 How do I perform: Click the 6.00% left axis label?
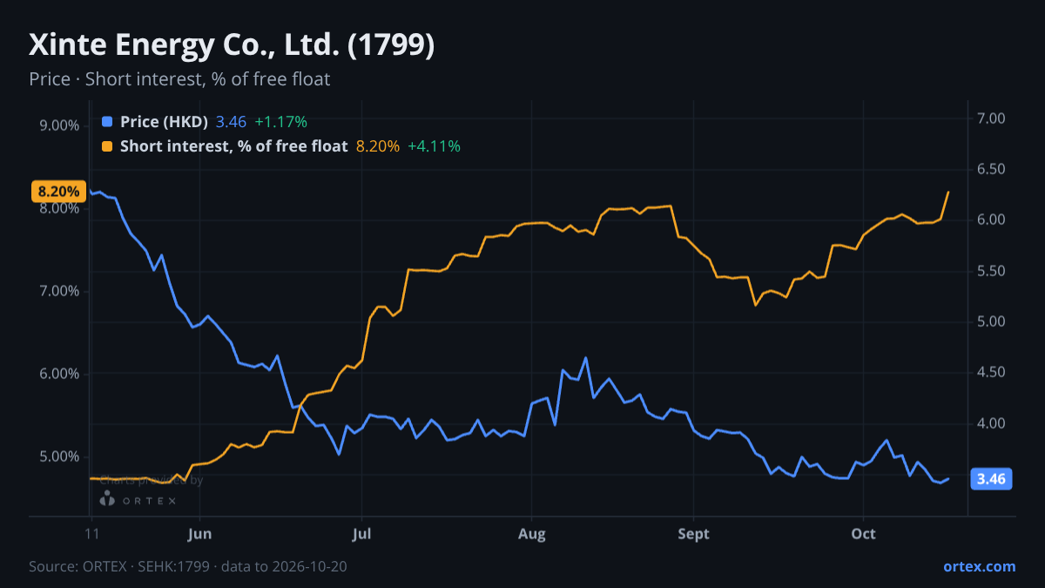tap(59, 374)
